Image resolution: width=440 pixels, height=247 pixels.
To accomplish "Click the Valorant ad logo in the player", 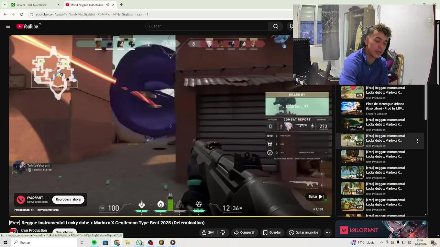I will point(21,200).
